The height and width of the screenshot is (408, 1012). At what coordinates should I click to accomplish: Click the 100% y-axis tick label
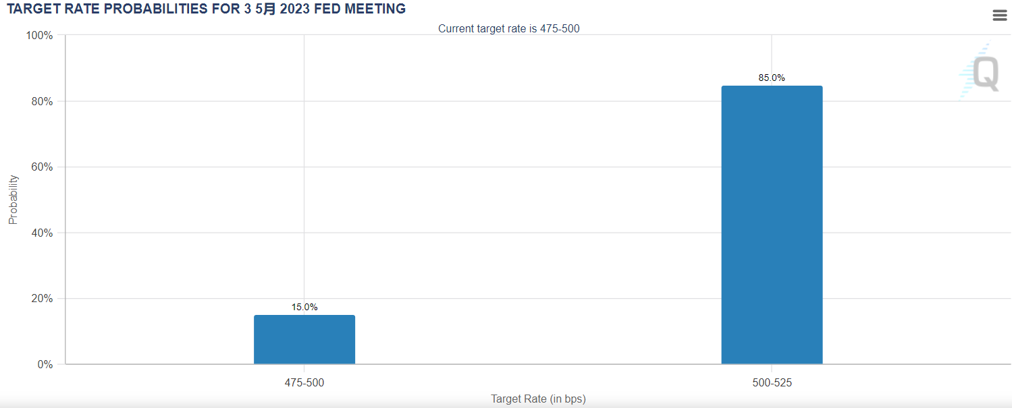pyautogui.click(x=39, y=35)
